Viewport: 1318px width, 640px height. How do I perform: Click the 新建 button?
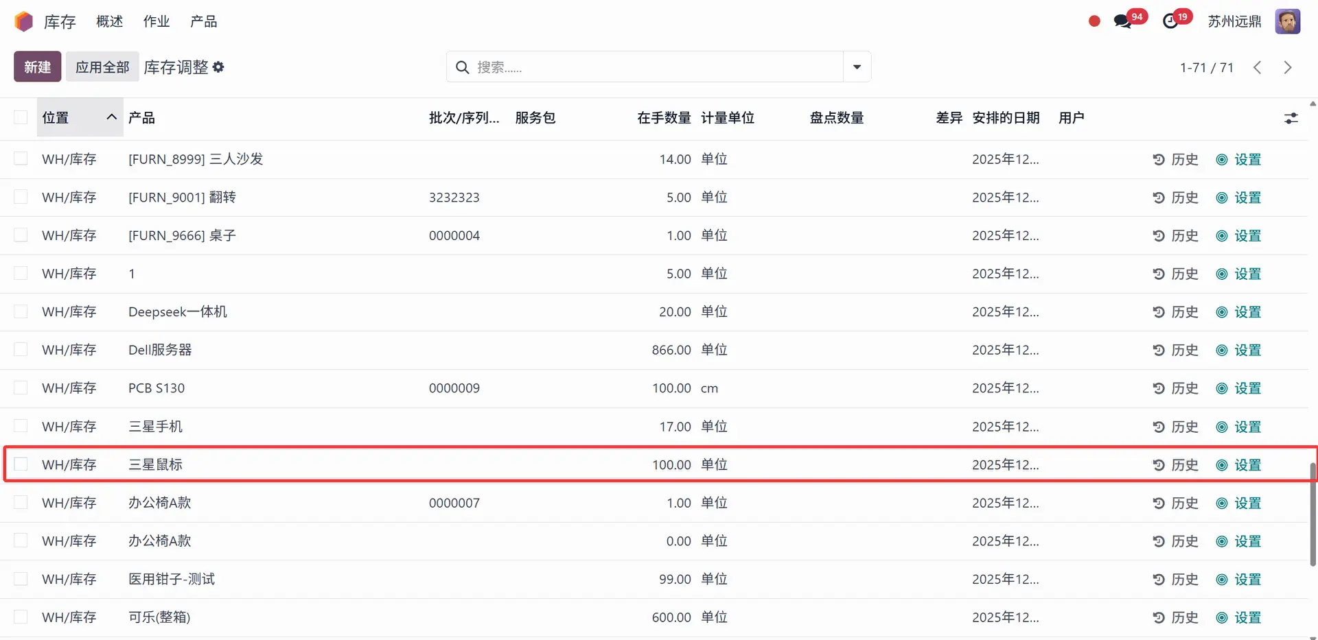tap(37, 67)
